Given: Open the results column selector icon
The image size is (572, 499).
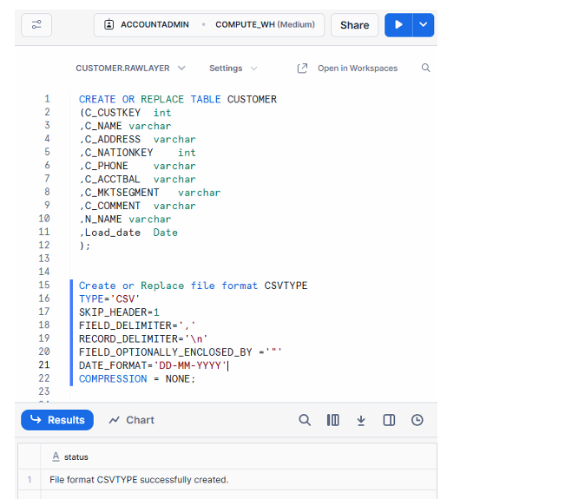Looking at the screenshot, I should point(332,420).
